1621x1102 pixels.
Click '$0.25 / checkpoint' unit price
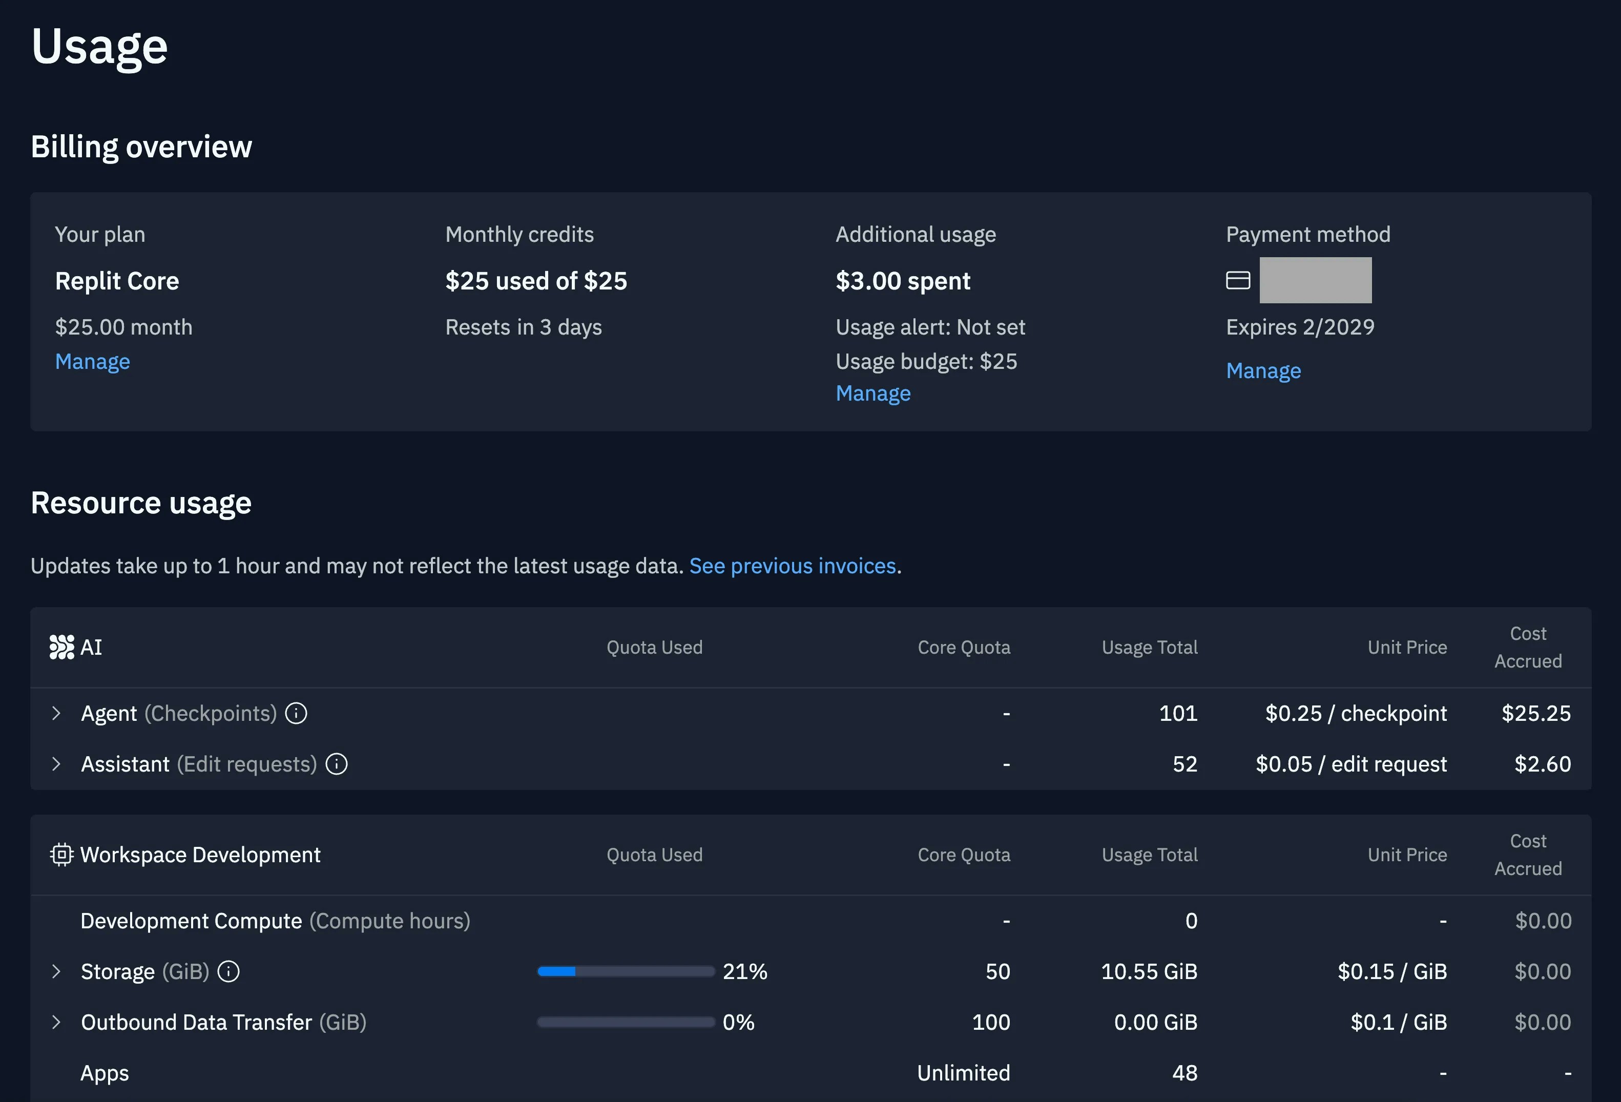click(x=1356, y=713)
